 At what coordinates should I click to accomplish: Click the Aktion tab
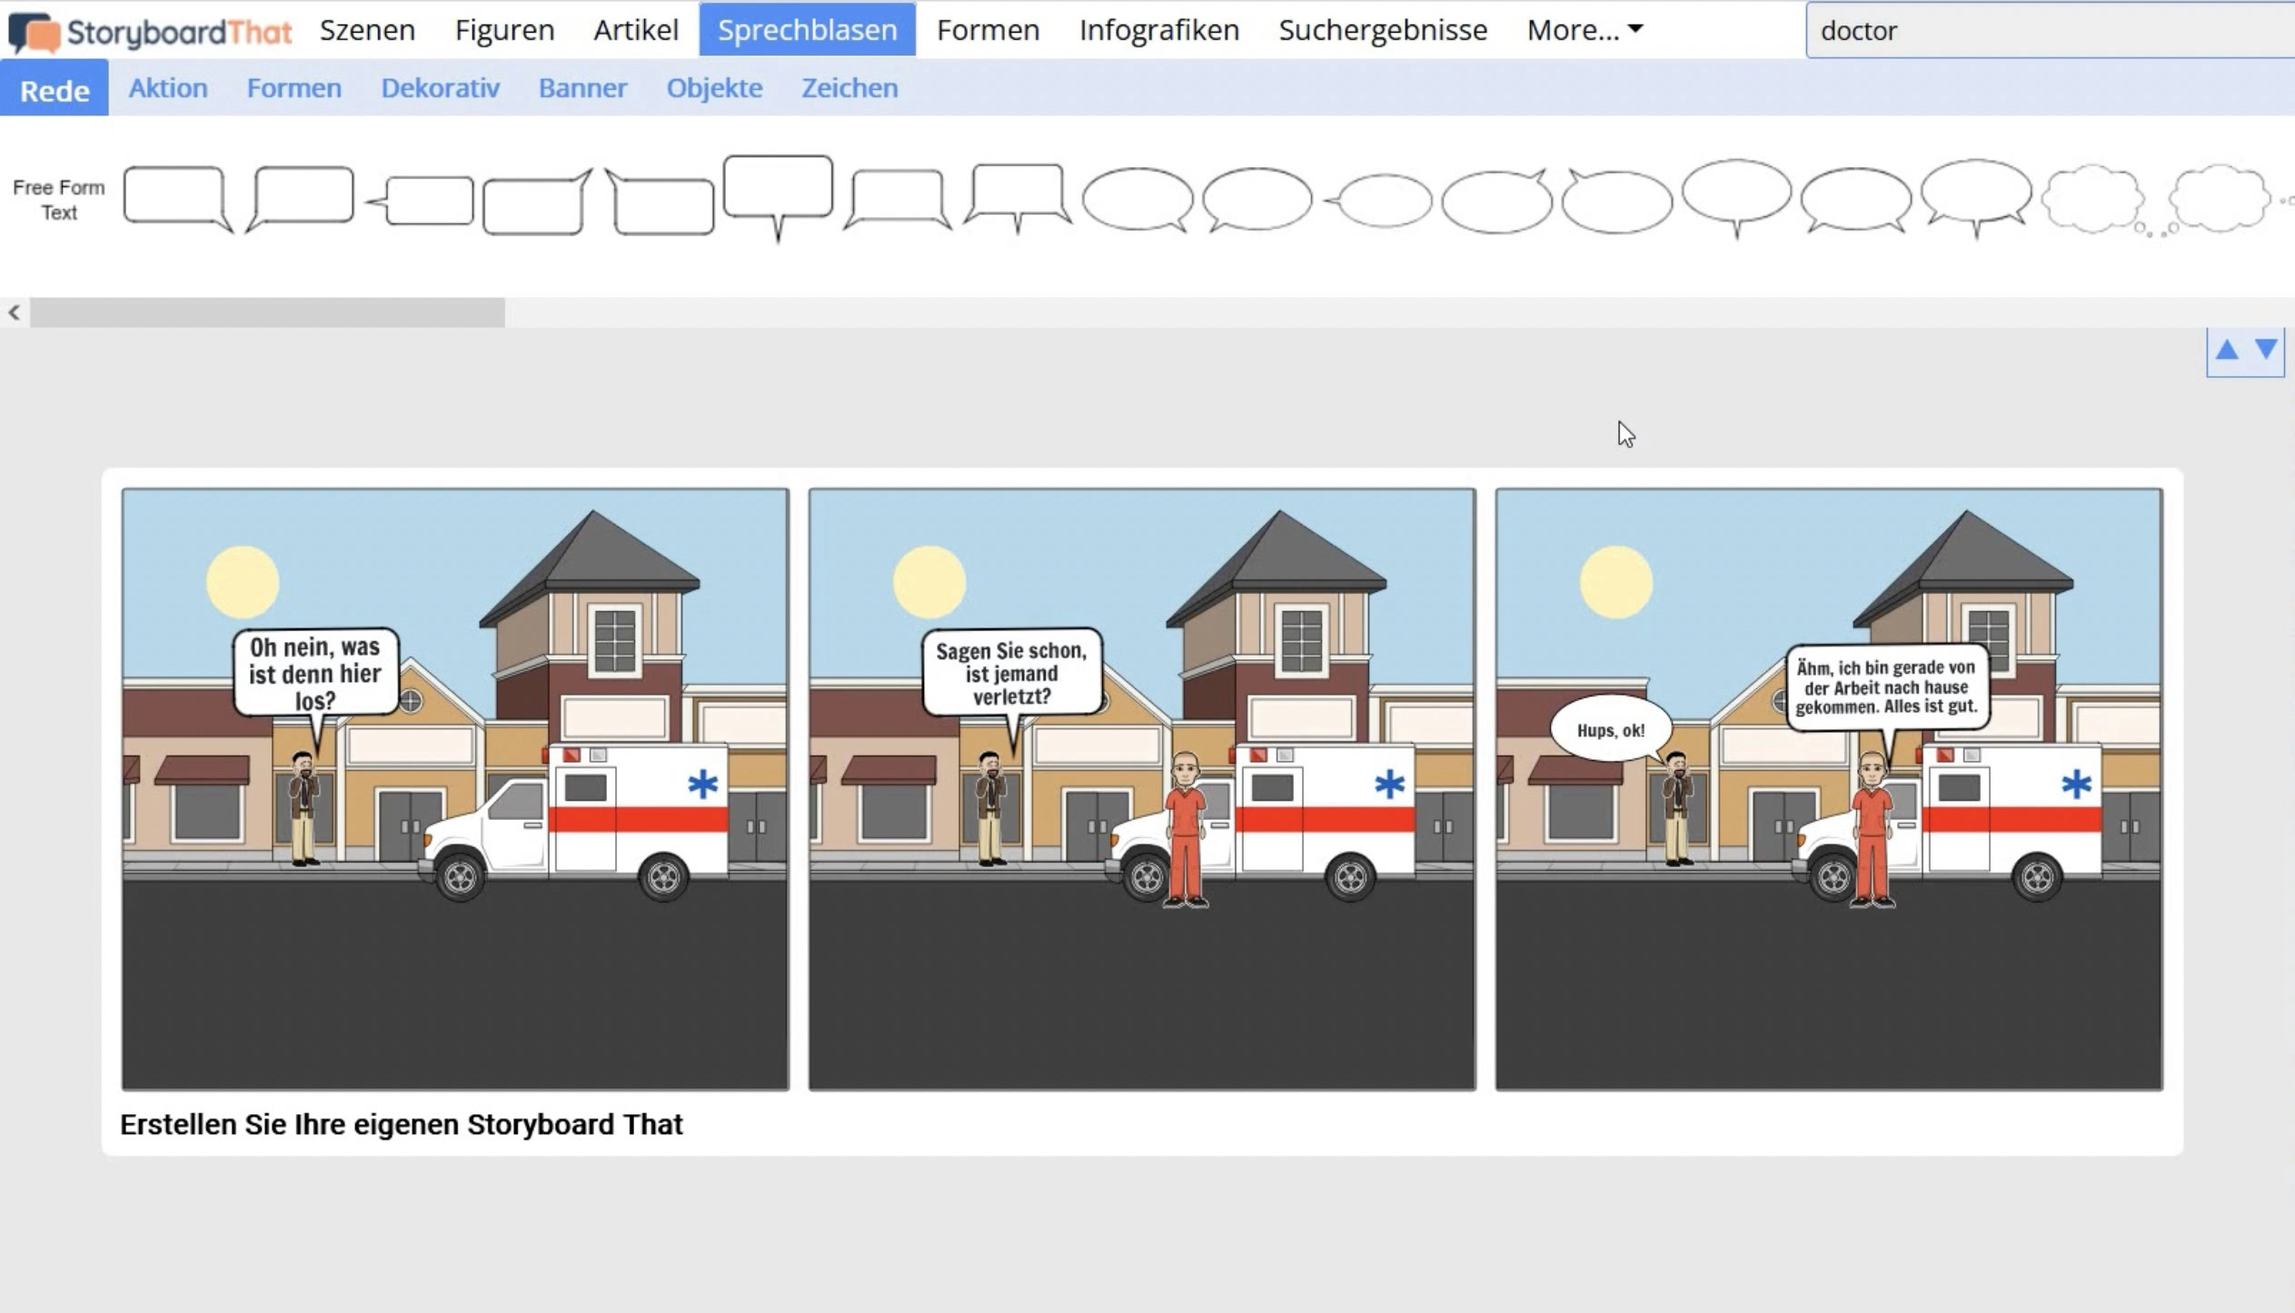point(167,86)
